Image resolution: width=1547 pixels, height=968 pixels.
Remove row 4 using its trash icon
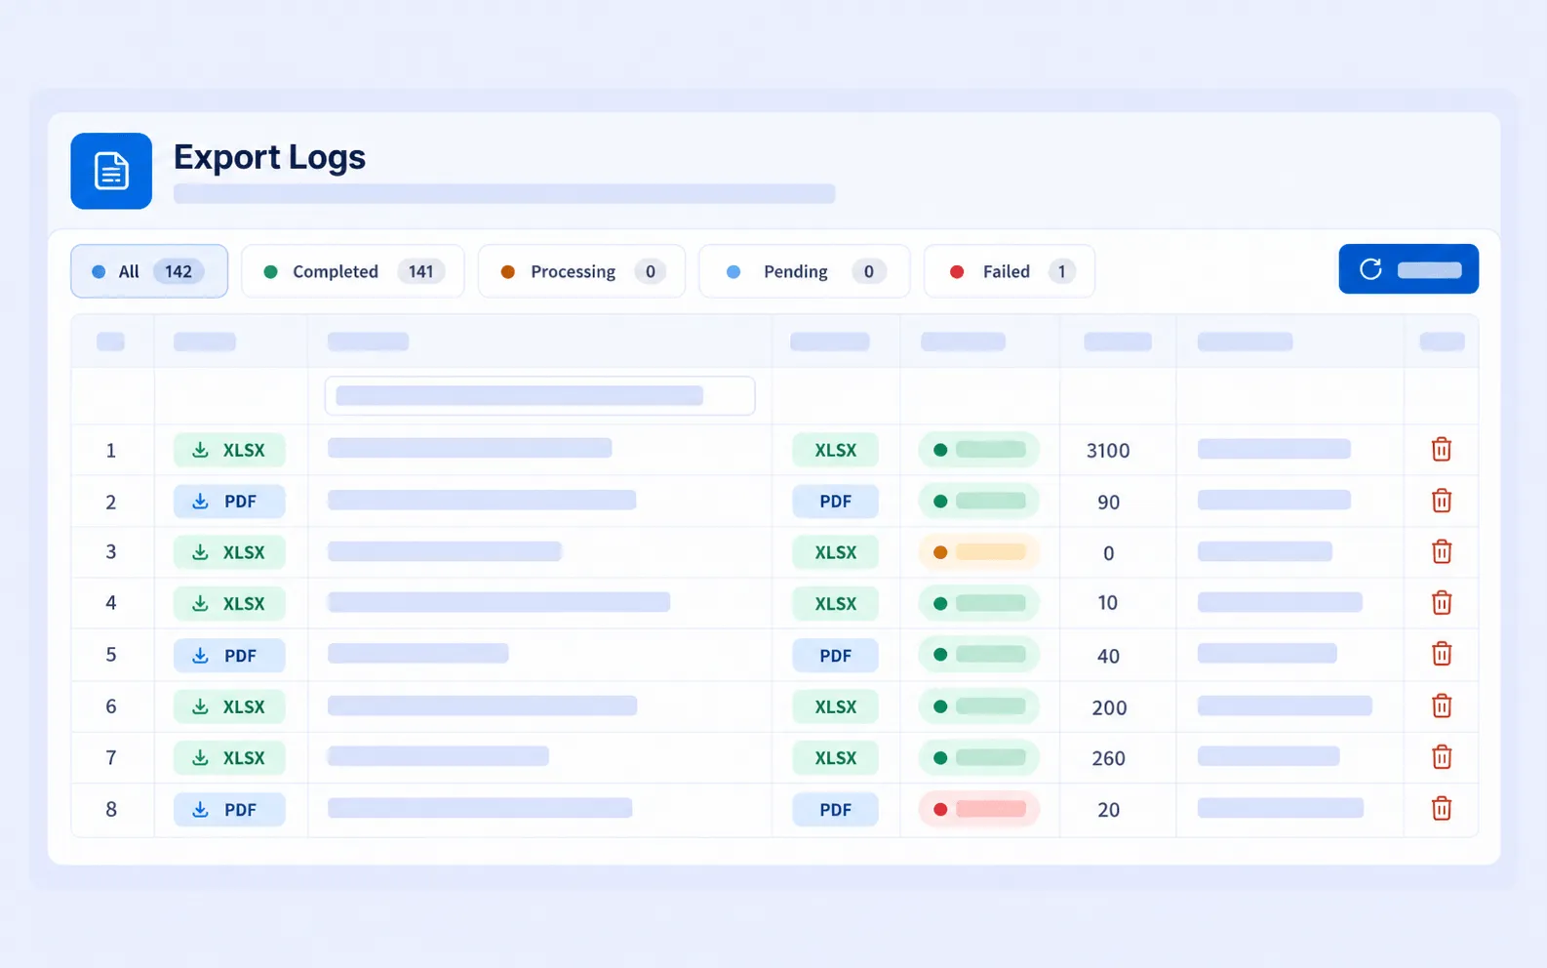click(1441, 602)
